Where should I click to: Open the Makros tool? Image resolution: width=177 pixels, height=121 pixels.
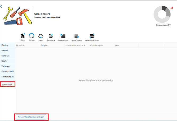(23, 36)
